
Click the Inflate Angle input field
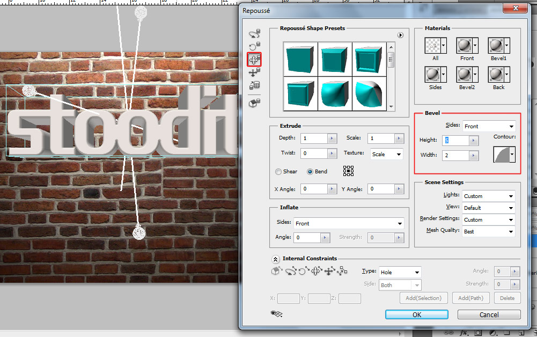pyautogui.click(x=307, y=237)
